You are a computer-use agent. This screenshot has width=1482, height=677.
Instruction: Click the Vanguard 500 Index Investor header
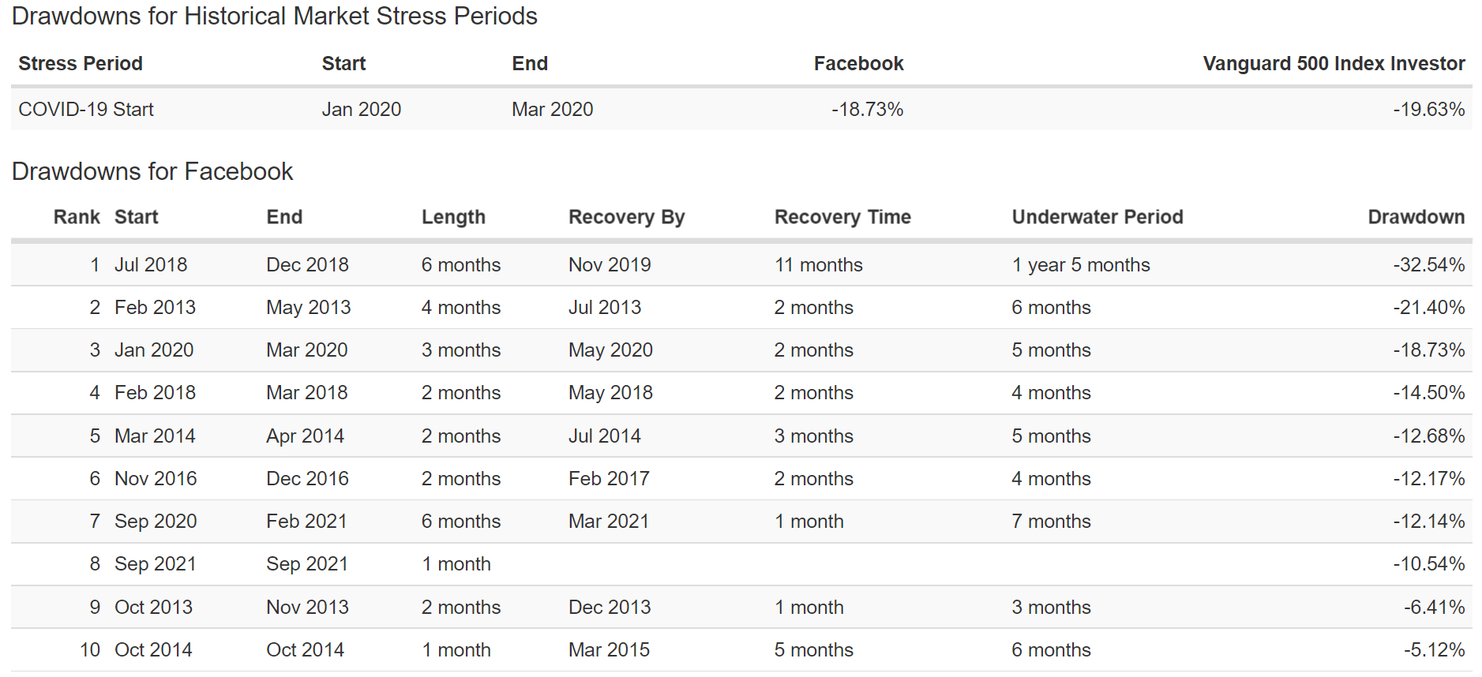[1334, 64]
